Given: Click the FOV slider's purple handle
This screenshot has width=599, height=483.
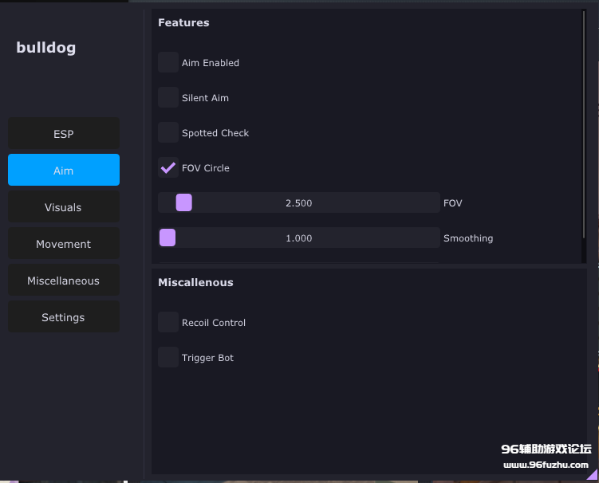Looking at the screenshot, I should pos(184,203).
